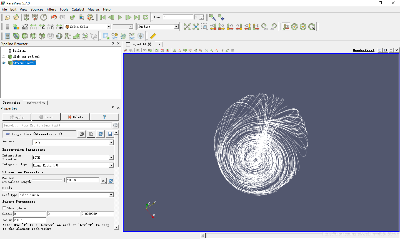Image resolution: width=400 pixels, height=239 pixels.
Task: Click the Apply button
Action: [17, 117]
